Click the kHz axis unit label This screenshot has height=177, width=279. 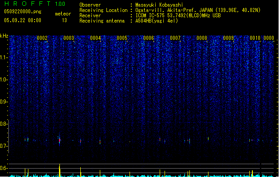[x=4, y=36]
